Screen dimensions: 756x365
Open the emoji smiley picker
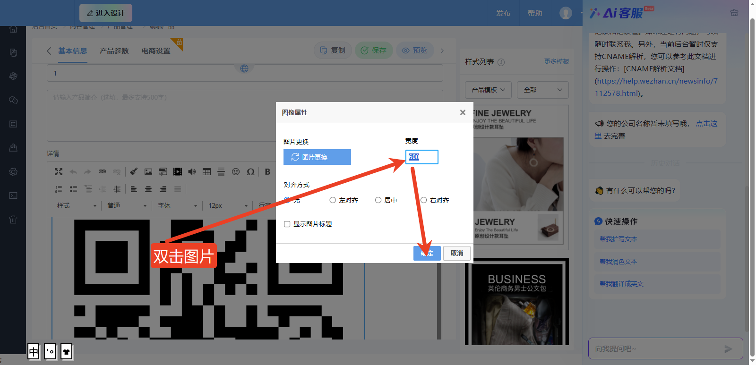236,172
